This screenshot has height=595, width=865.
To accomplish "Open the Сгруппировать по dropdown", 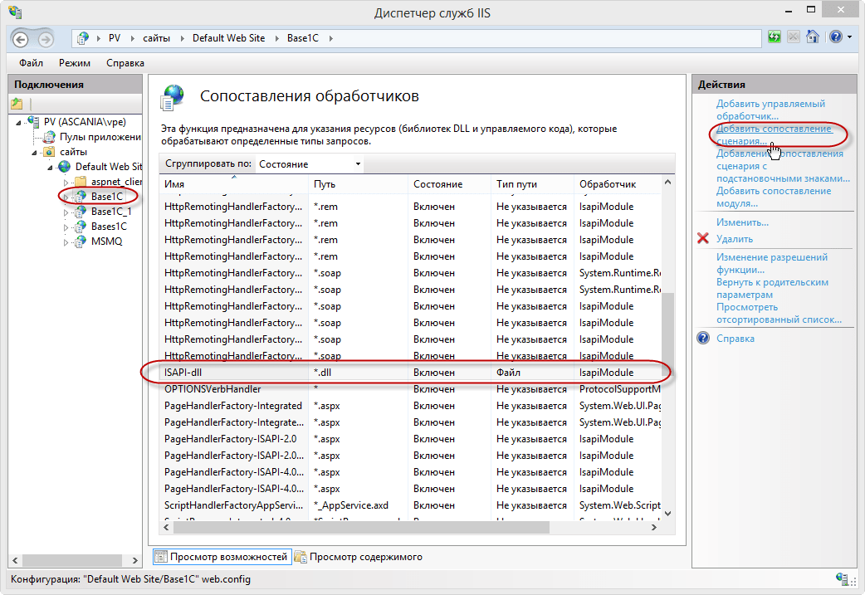I will (x=309, y=164).
